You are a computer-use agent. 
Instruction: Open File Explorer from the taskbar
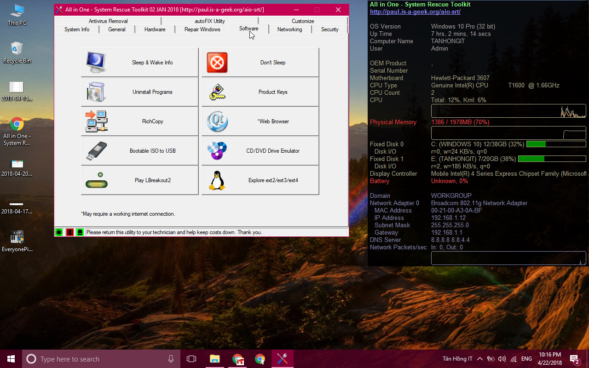[214, 359]
